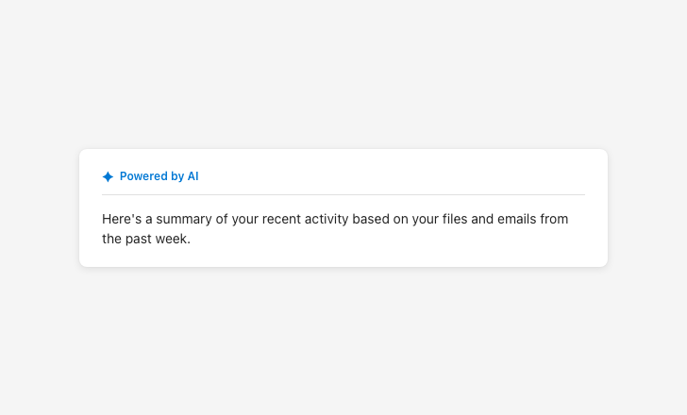
Task: Click the word "Here's" in the summary
Action: tap(121, 220)
